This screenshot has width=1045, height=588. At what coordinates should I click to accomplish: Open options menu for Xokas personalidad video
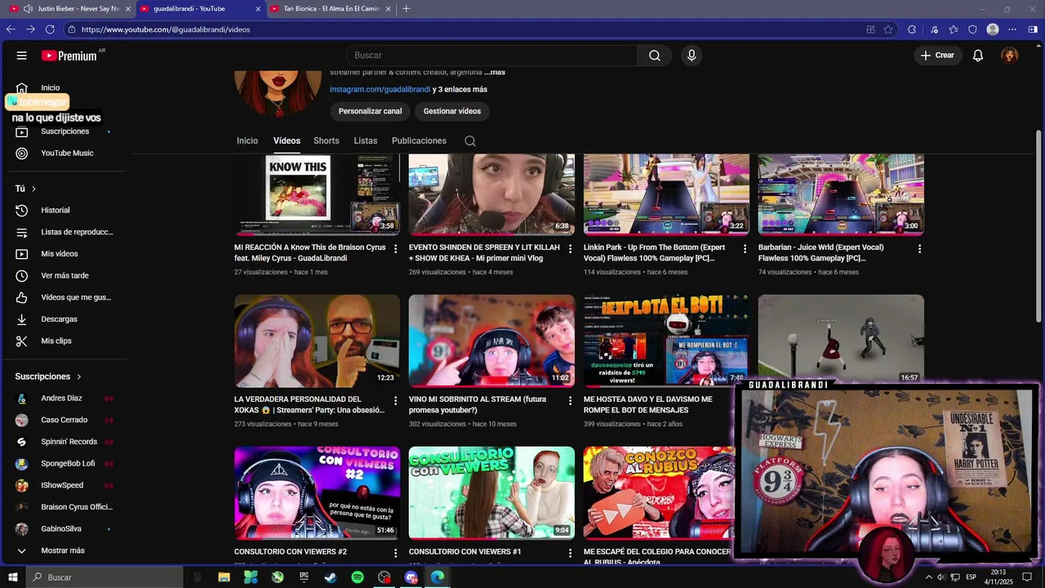[396, 400]
